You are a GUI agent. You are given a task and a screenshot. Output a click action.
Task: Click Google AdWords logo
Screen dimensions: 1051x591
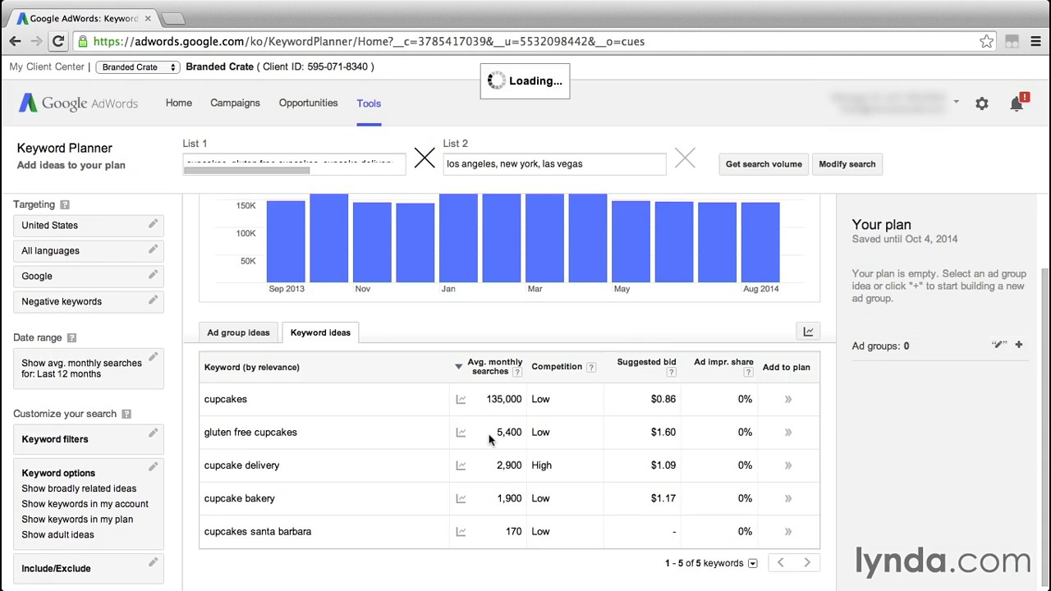[79, 103]
